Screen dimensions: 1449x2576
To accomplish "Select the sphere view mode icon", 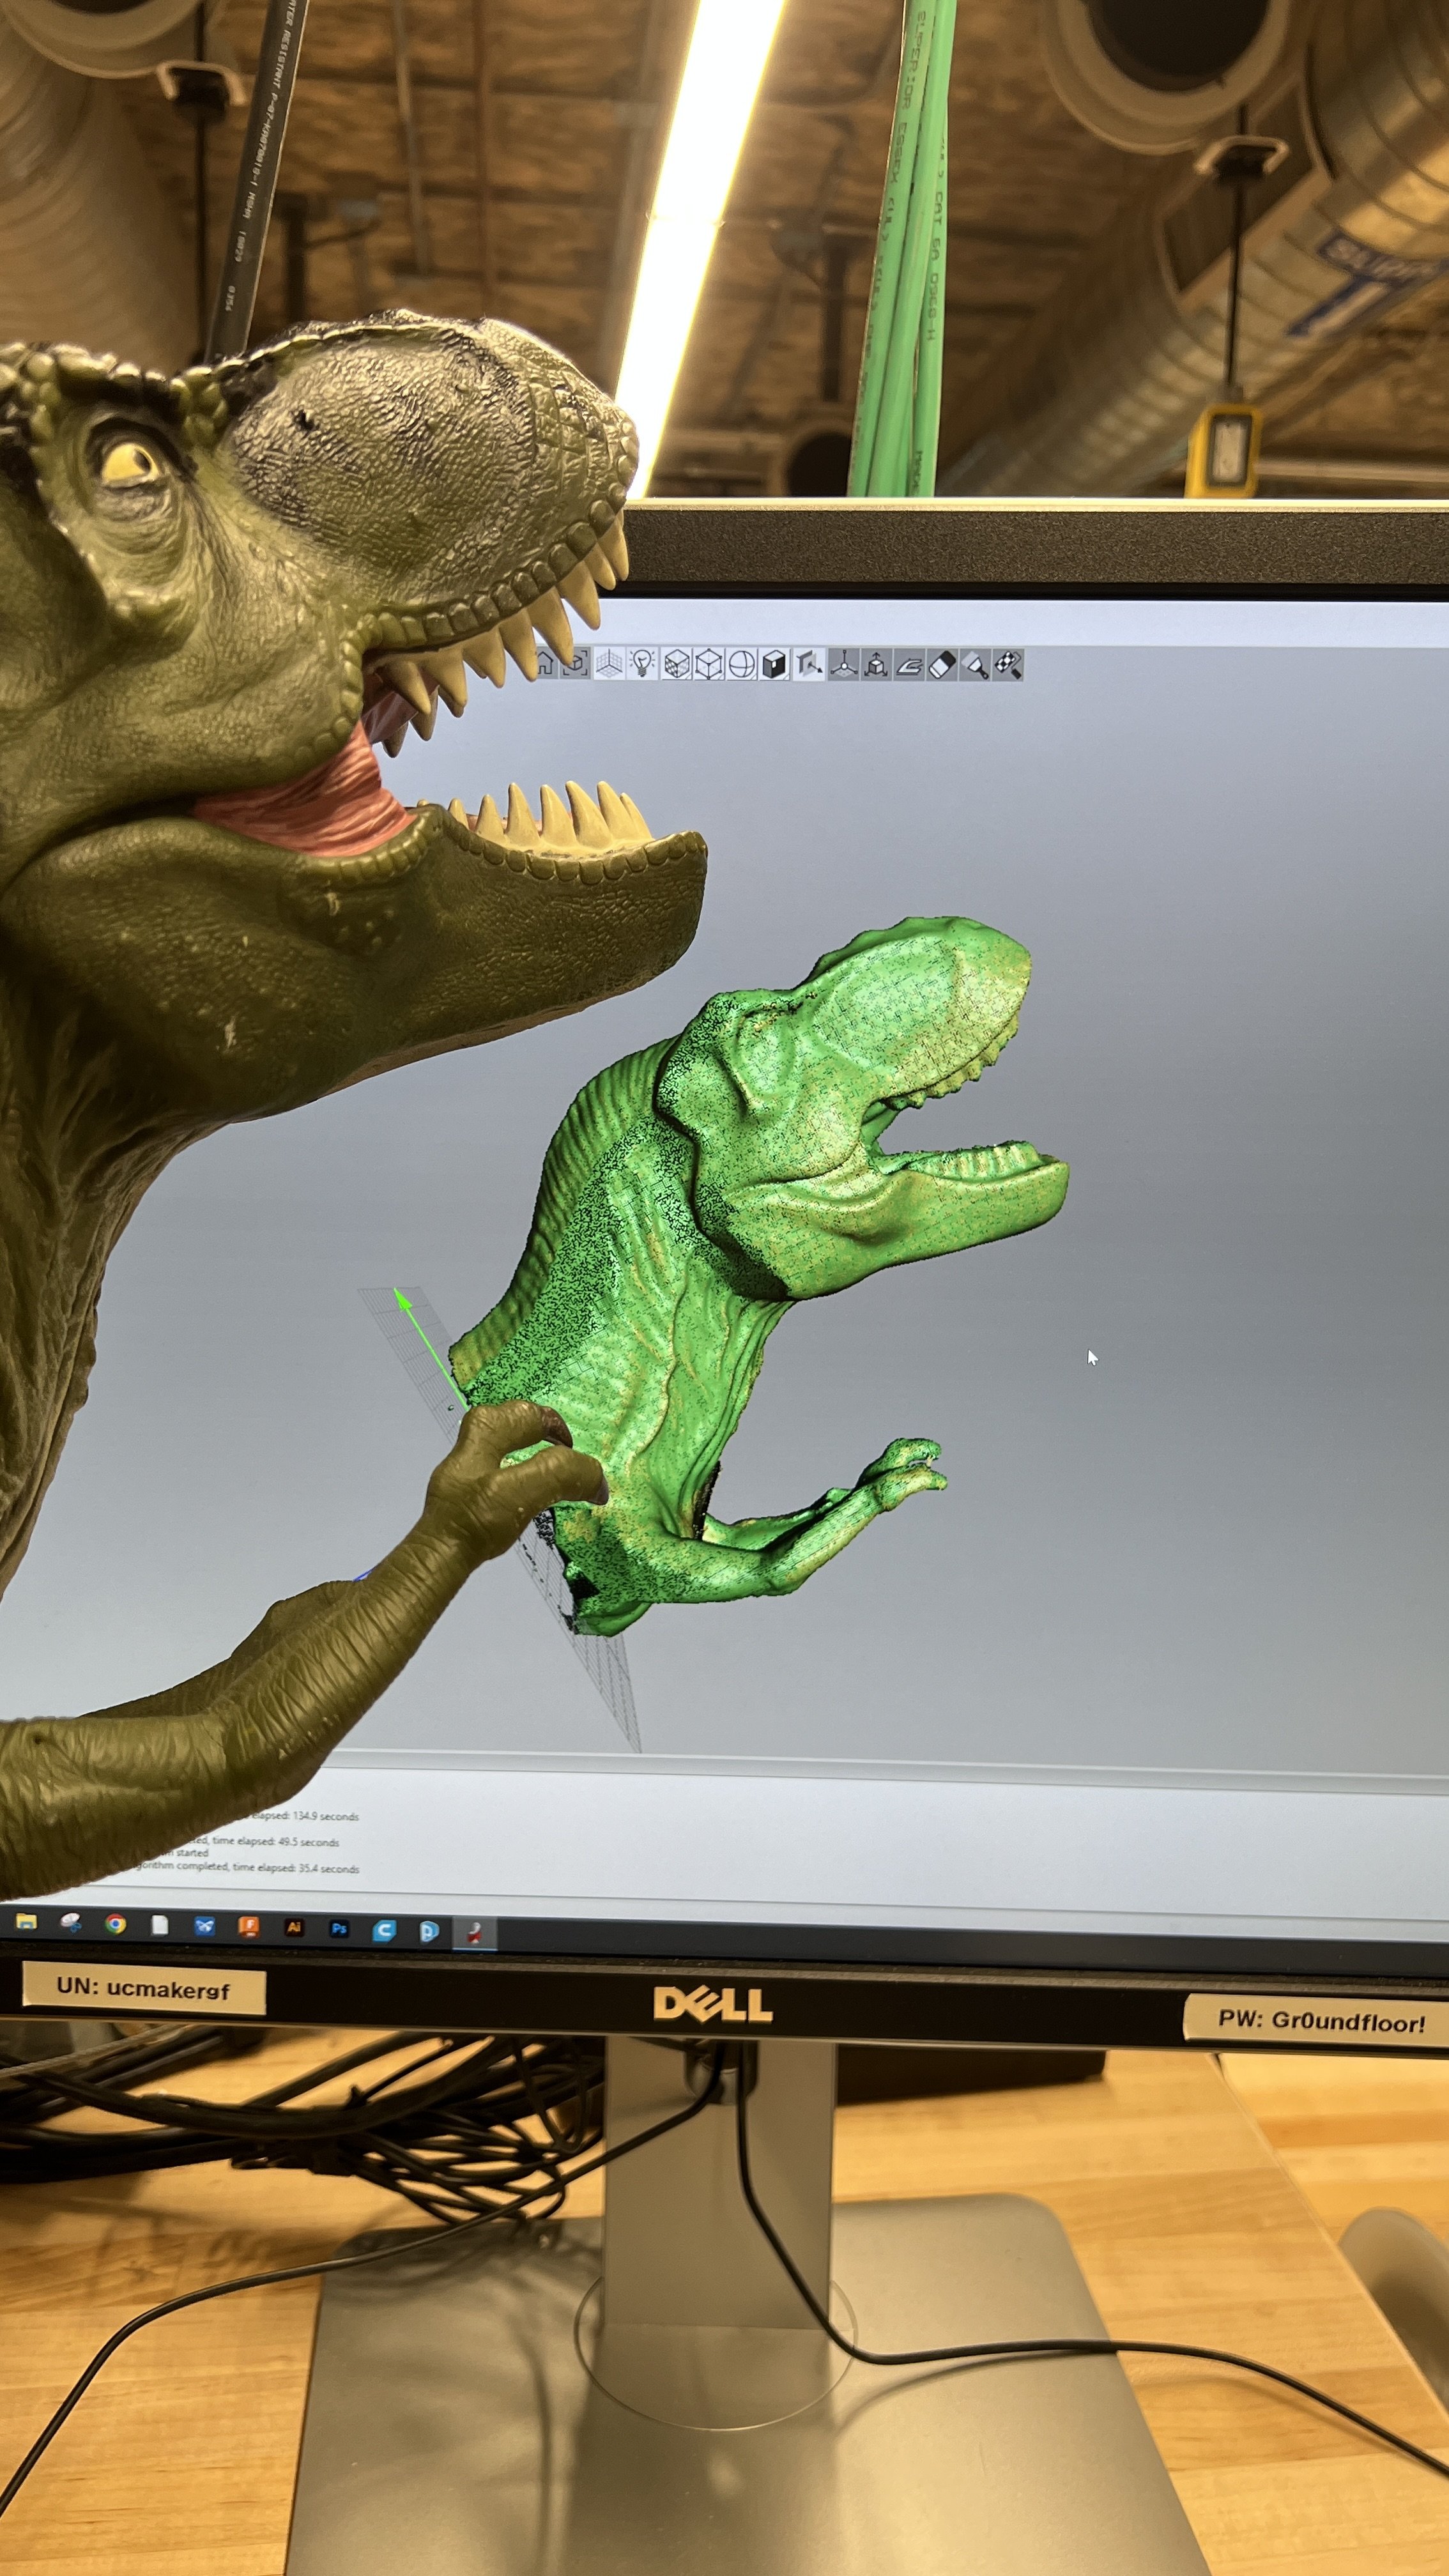I will point(742,665).
